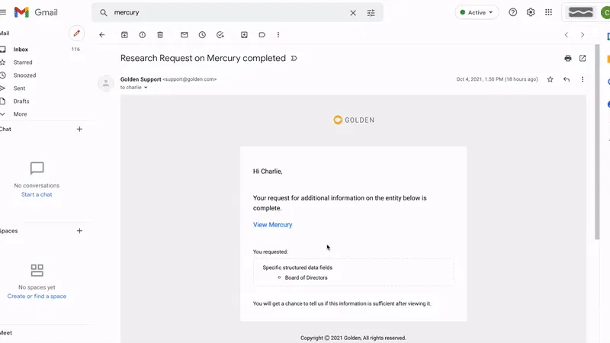Star the Golden Support message
Image resolution: width=610 pixels, height=343 pixels.
[x=550, y=79]
